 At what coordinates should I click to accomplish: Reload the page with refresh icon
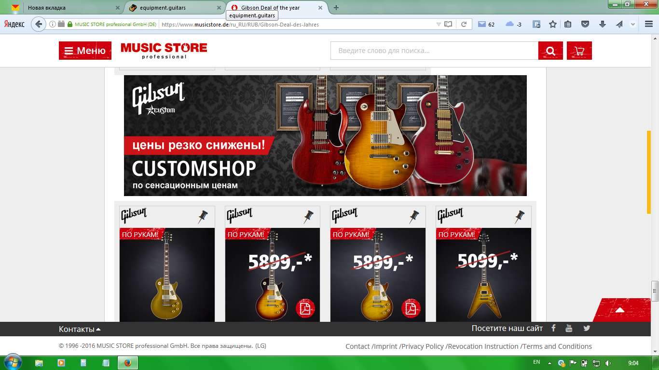point(464,24)
